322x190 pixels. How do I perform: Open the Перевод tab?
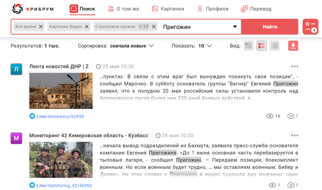coord(256,9)
